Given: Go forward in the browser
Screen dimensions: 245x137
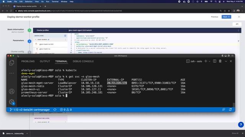Looking at the screenshot, I should (x=7, y=11).
